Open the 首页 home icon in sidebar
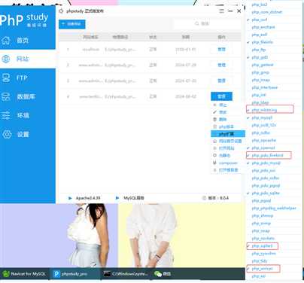This screenshot has height=283, width=304. click(x=6, y=41)
